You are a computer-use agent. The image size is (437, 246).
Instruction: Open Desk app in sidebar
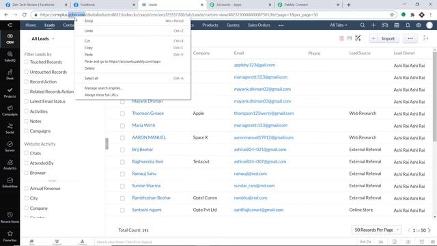(10, 74)
